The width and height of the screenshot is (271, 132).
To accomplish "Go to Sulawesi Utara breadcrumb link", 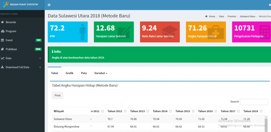I will click(247, 16).
